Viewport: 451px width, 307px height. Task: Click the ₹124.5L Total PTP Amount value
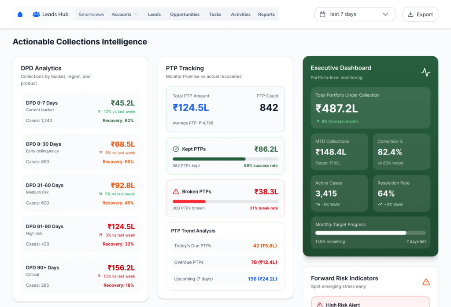[x=191, y=107]
